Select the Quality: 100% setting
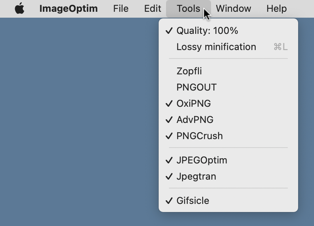 pos(207,31)
